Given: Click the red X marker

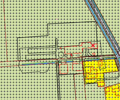Looking at the screenshot, I should coord(93,46).
